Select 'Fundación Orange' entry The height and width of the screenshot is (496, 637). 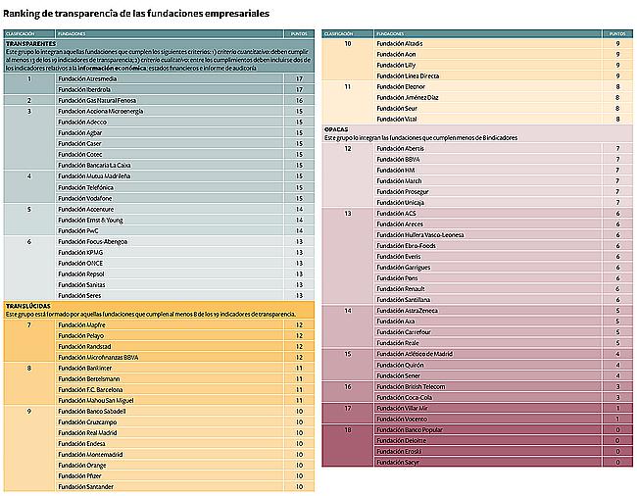click(82, 466)
